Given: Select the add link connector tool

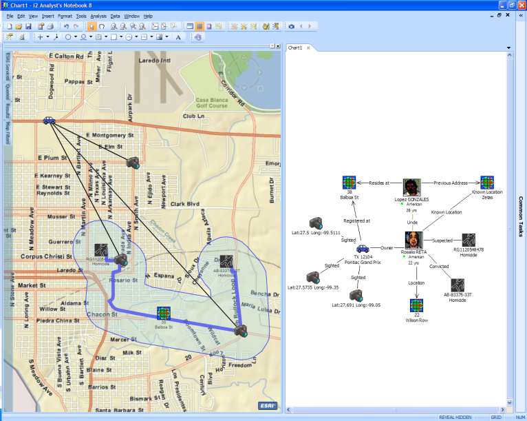Looking at the screenshot, I should point(56,37).
